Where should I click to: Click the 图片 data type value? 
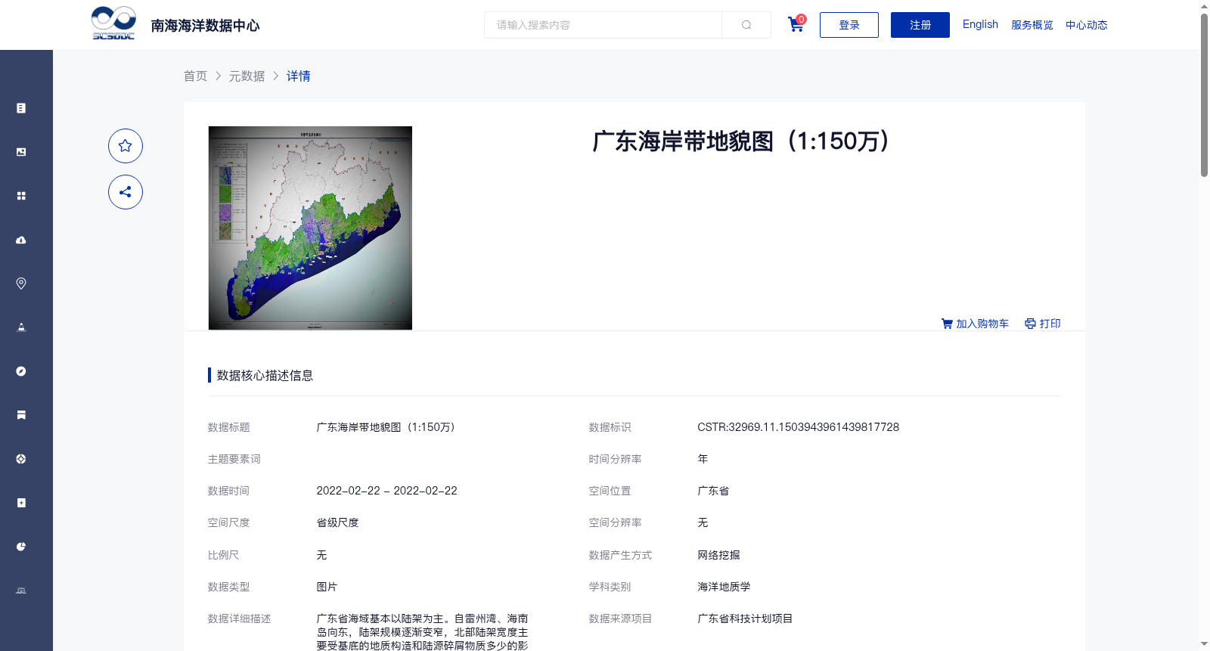tap(327, 587)
